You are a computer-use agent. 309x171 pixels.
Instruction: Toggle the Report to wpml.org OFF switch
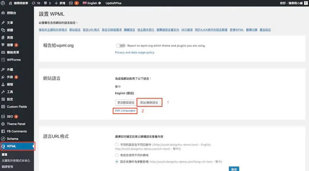click(x=121, y=46)
